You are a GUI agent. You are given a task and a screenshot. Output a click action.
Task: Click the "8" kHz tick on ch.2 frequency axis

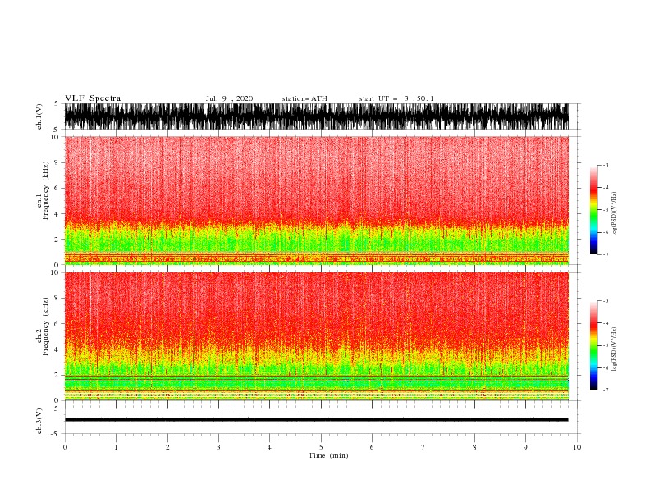(57, 299)
